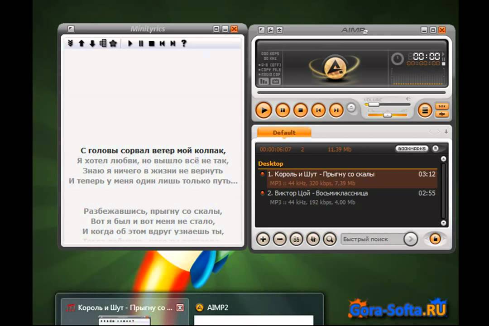Screen dimensions: 489x326
Task: Click Король и Шут taskbar preview item
Action: (x=125, y=312)
